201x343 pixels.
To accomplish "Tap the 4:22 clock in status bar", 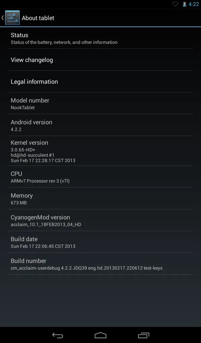I will [194, 4].
